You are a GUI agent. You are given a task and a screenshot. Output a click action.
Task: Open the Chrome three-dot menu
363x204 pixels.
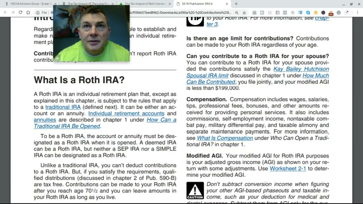(x=358, y=12)
